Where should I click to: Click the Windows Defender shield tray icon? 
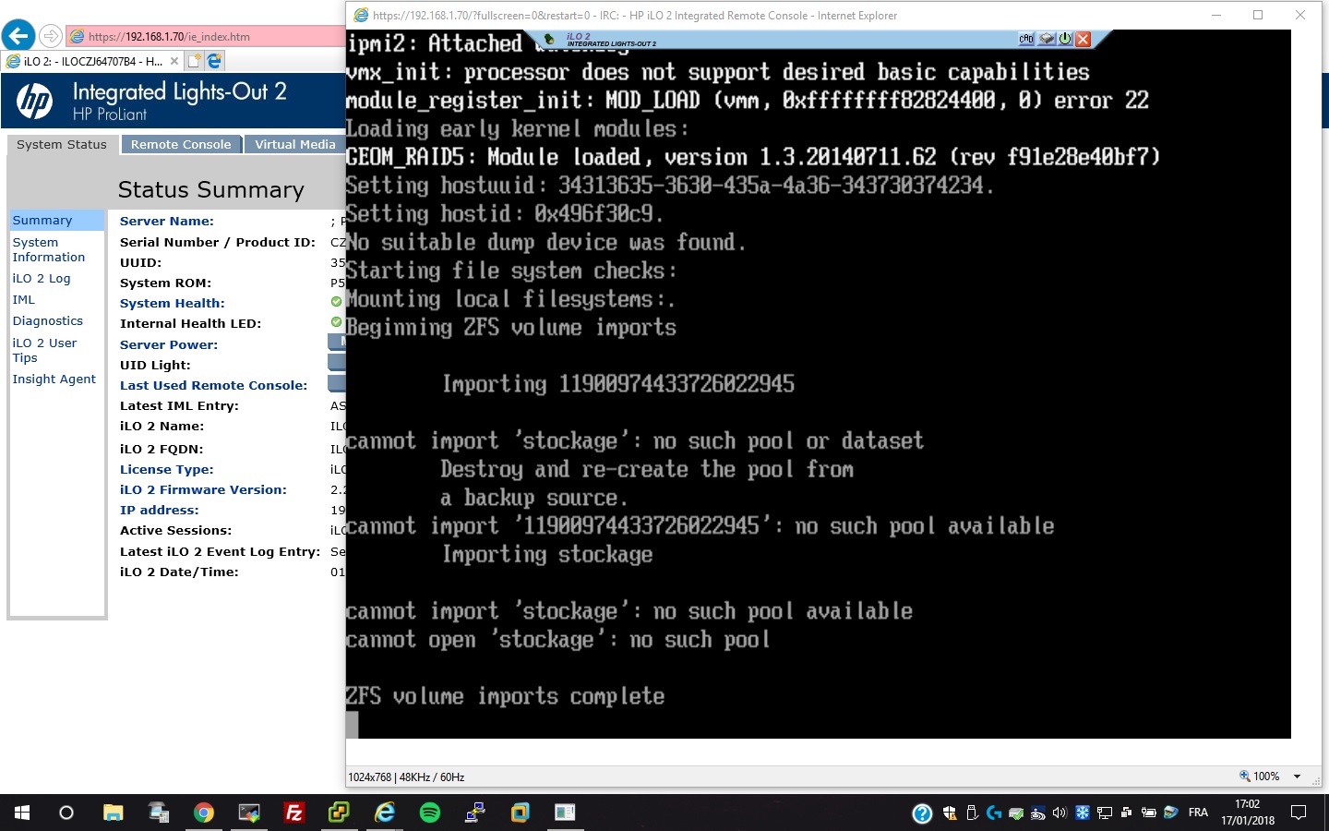tap(950, 813)
